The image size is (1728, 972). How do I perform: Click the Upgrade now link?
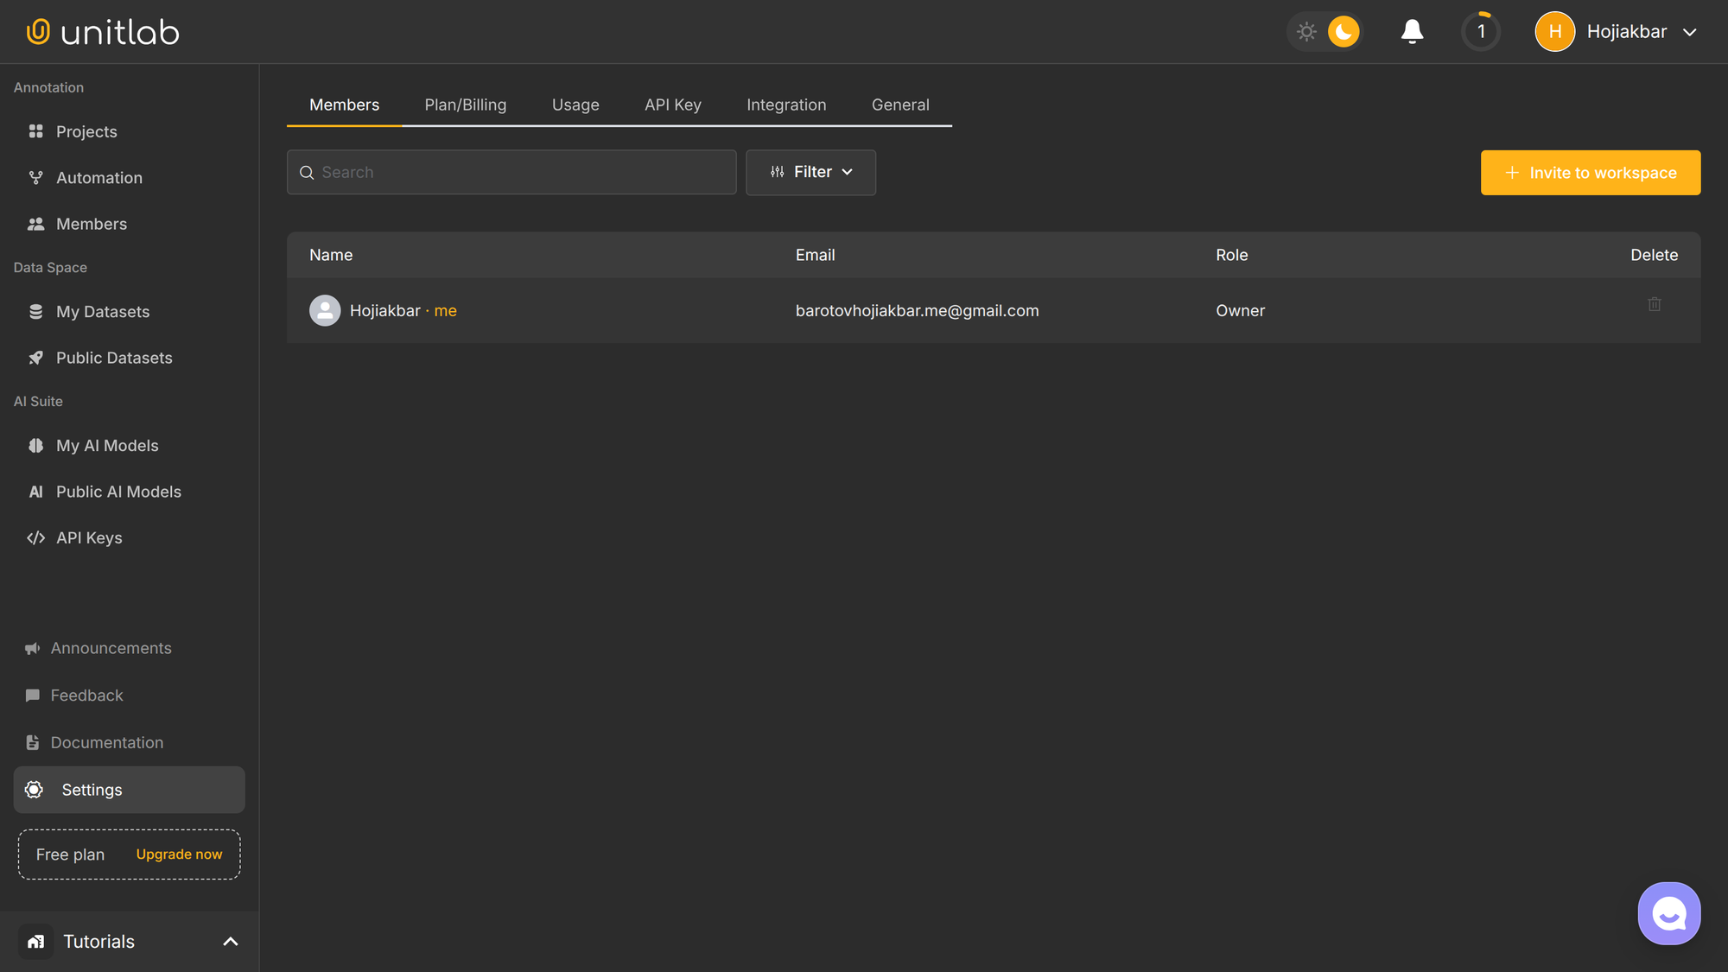click(x=179, y=854)
